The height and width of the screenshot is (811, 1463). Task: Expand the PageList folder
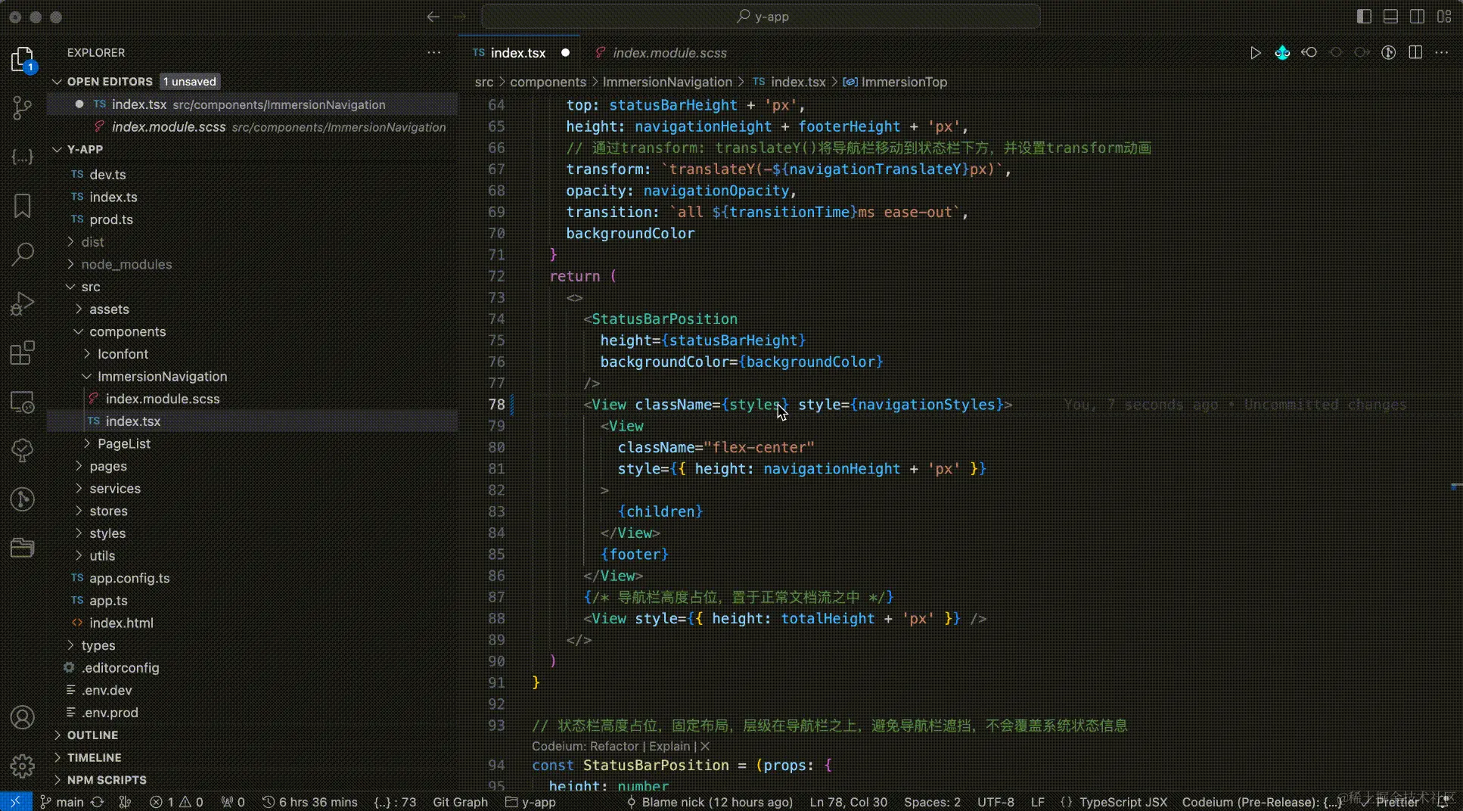(87, 443)
